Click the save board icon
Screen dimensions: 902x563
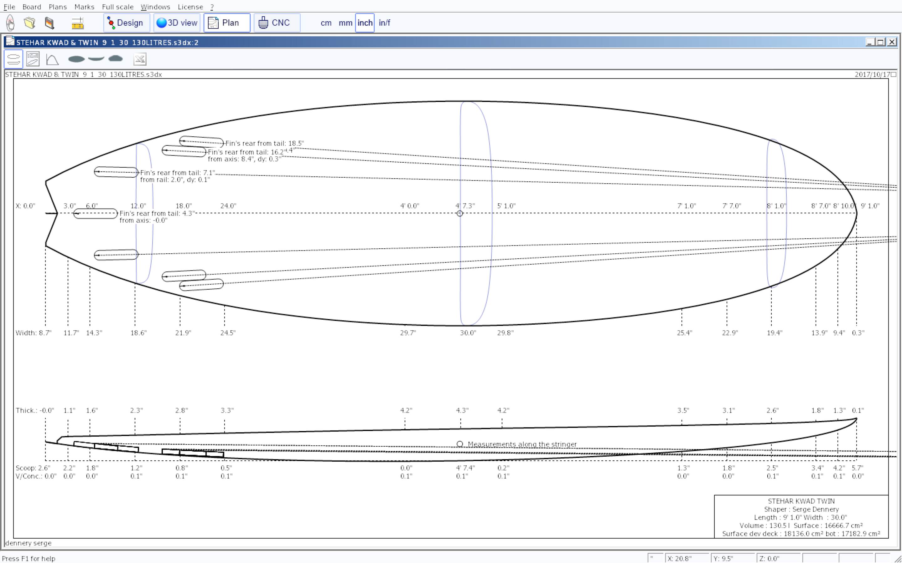click(x=49, y=23)
